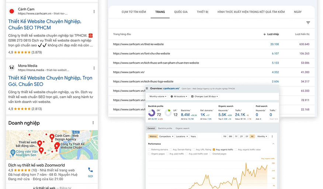This screenshot has width=323, height=189.
Task: Open the Monthly interval dropdown
Action: [x=262, y=136]
